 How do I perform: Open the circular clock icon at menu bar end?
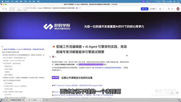click(x=178, y=1)
